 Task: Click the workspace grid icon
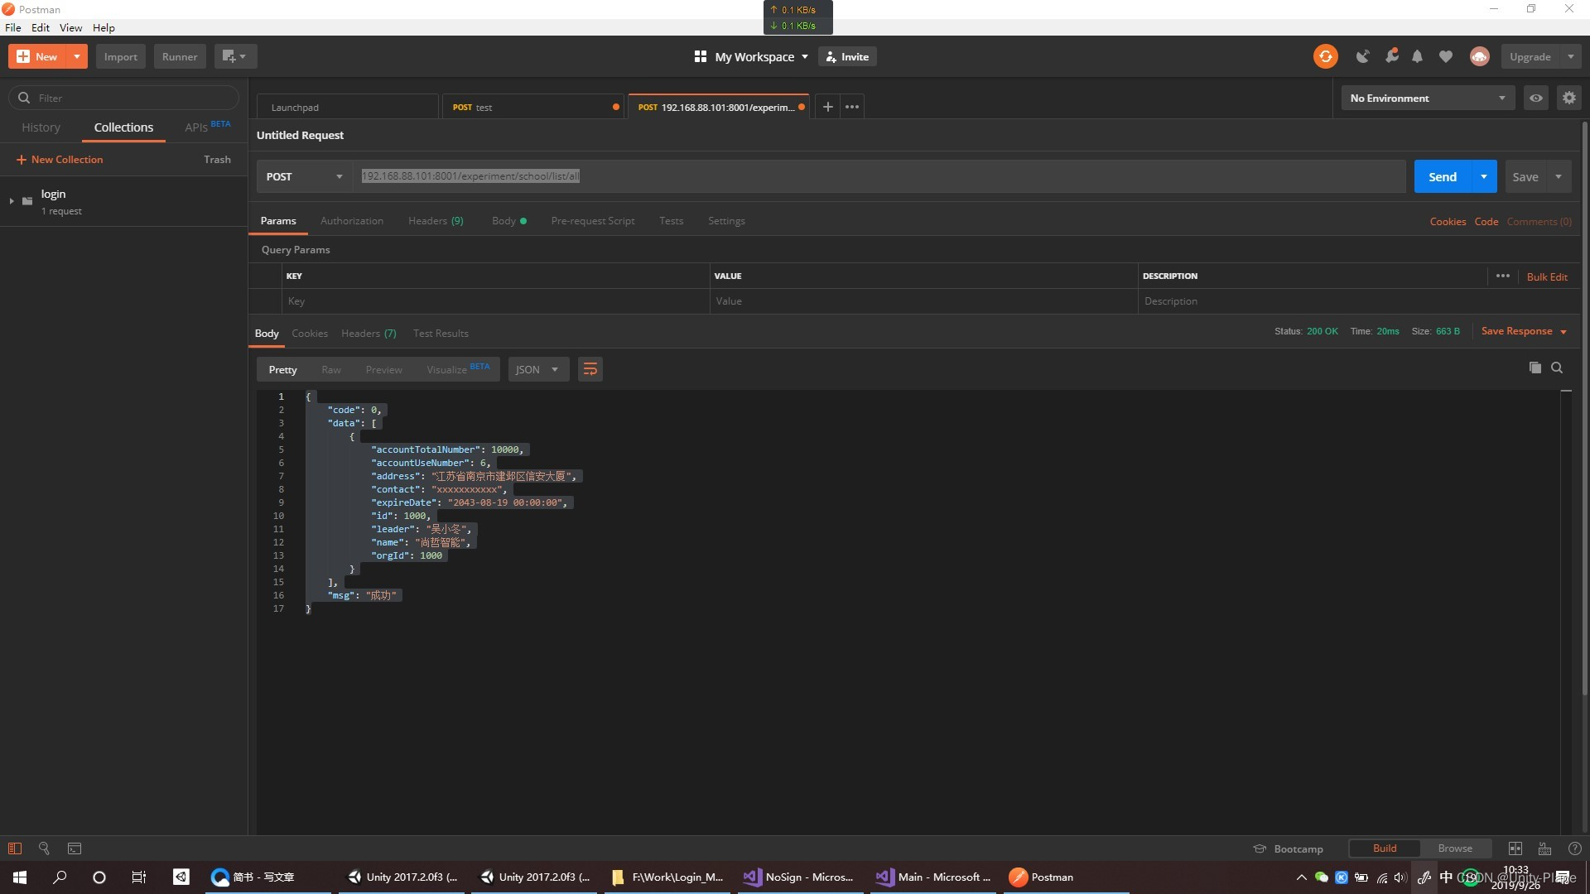click(x=701, y=56)
